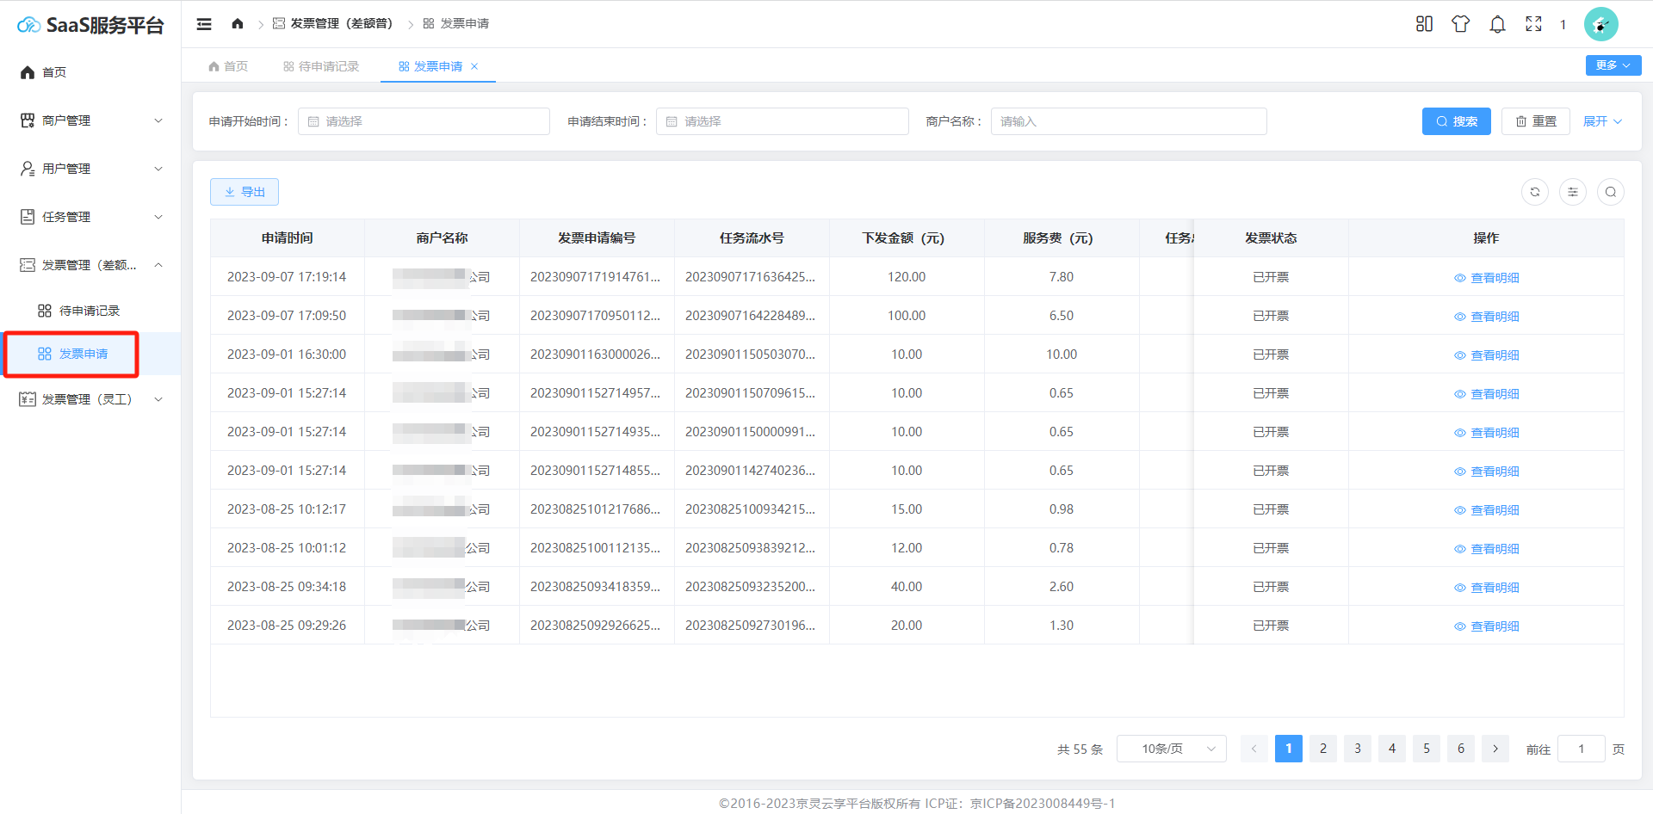1653x814 pixels.
Task: Click the 申请时间 column header
Action: pos(288,238)
